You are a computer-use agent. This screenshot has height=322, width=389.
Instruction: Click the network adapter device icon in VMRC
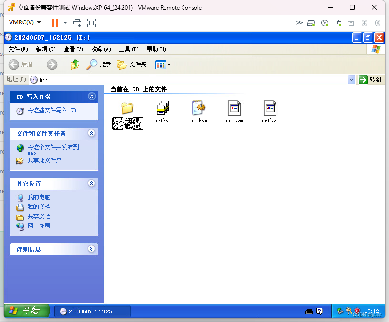coord(338,23)
